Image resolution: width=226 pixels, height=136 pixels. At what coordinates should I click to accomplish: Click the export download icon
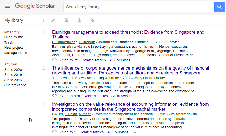(79, 21)
